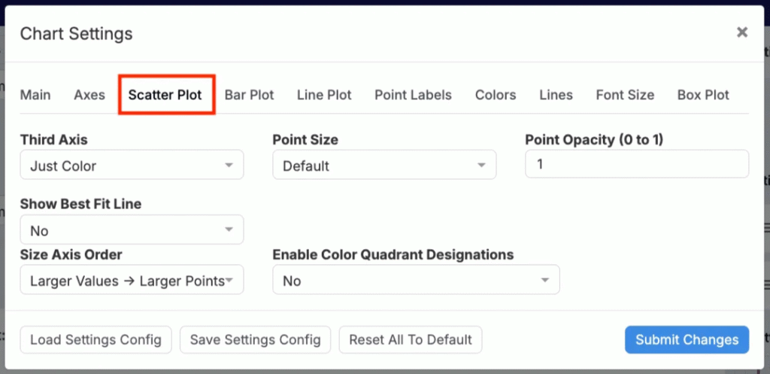Open the Point Size dropdown
The width and height of the screenshot is (770, 374).
coord(383,166)
